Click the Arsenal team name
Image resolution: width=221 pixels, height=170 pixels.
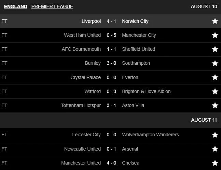tap(130, 149)
